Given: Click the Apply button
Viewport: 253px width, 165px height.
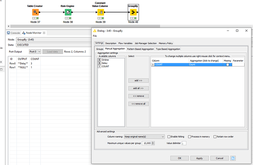Looking at the screenshot, I should [x=199, y=158].
